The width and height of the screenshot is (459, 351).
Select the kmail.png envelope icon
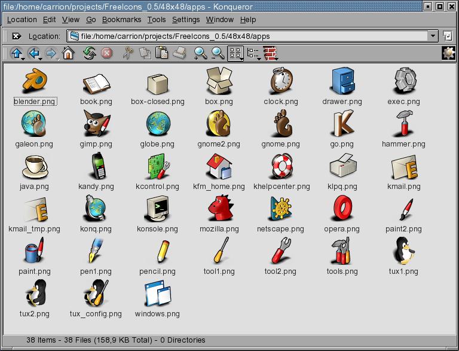click(404, 167)
